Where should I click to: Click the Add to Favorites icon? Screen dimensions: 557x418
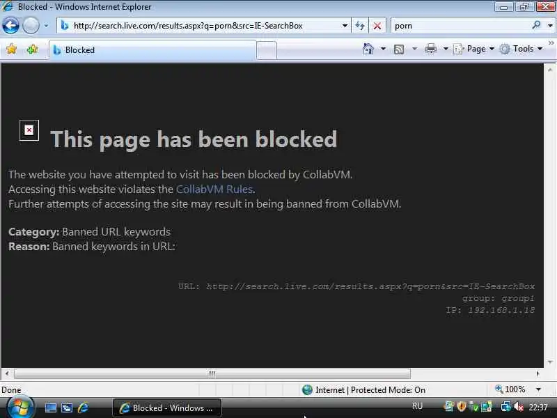(x=32, y=49)
